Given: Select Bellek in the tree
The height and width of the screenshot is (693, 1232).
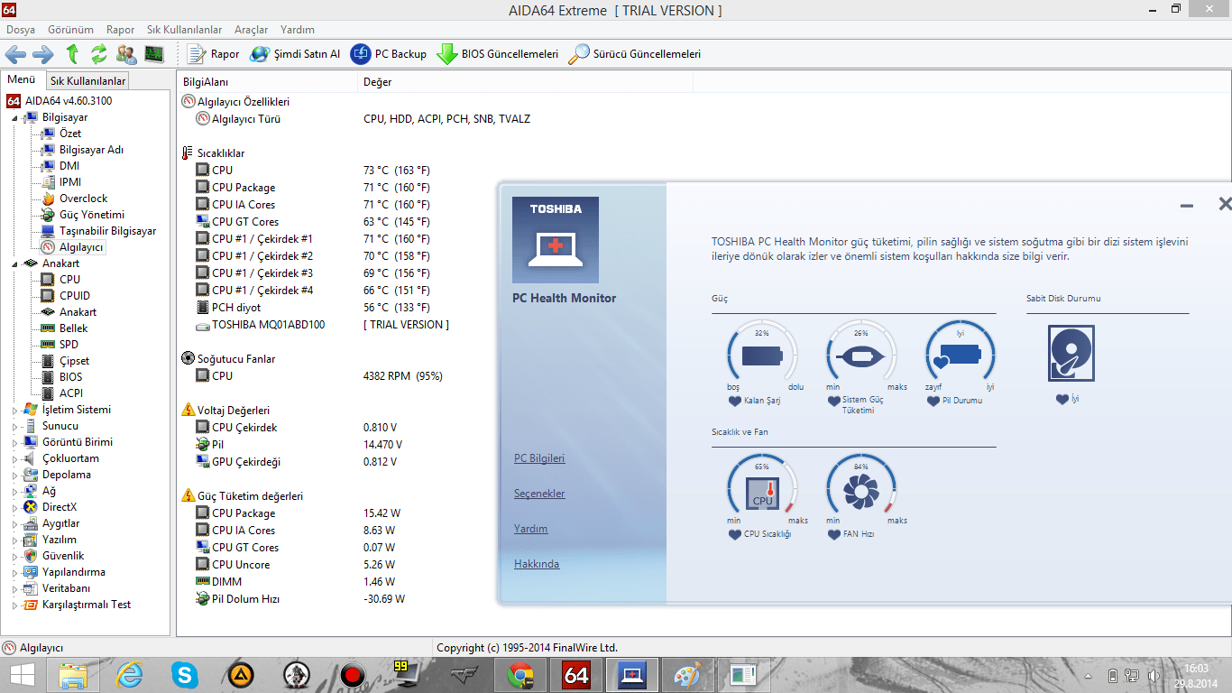Looking at the screenshot, I should tap(74, 328).
